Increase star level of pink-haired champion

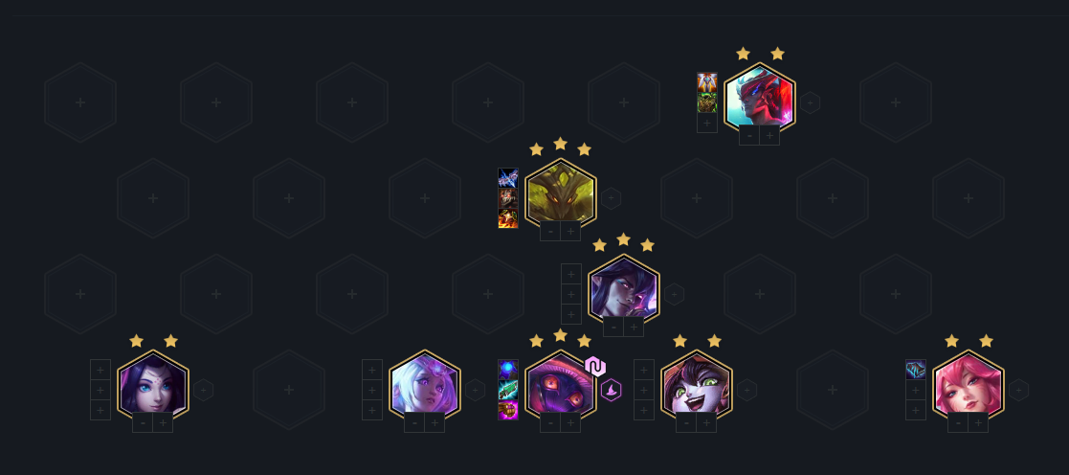978,422
